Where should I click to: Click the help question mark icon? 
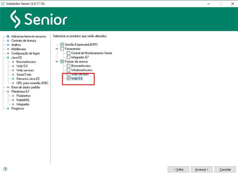(5, 169)
